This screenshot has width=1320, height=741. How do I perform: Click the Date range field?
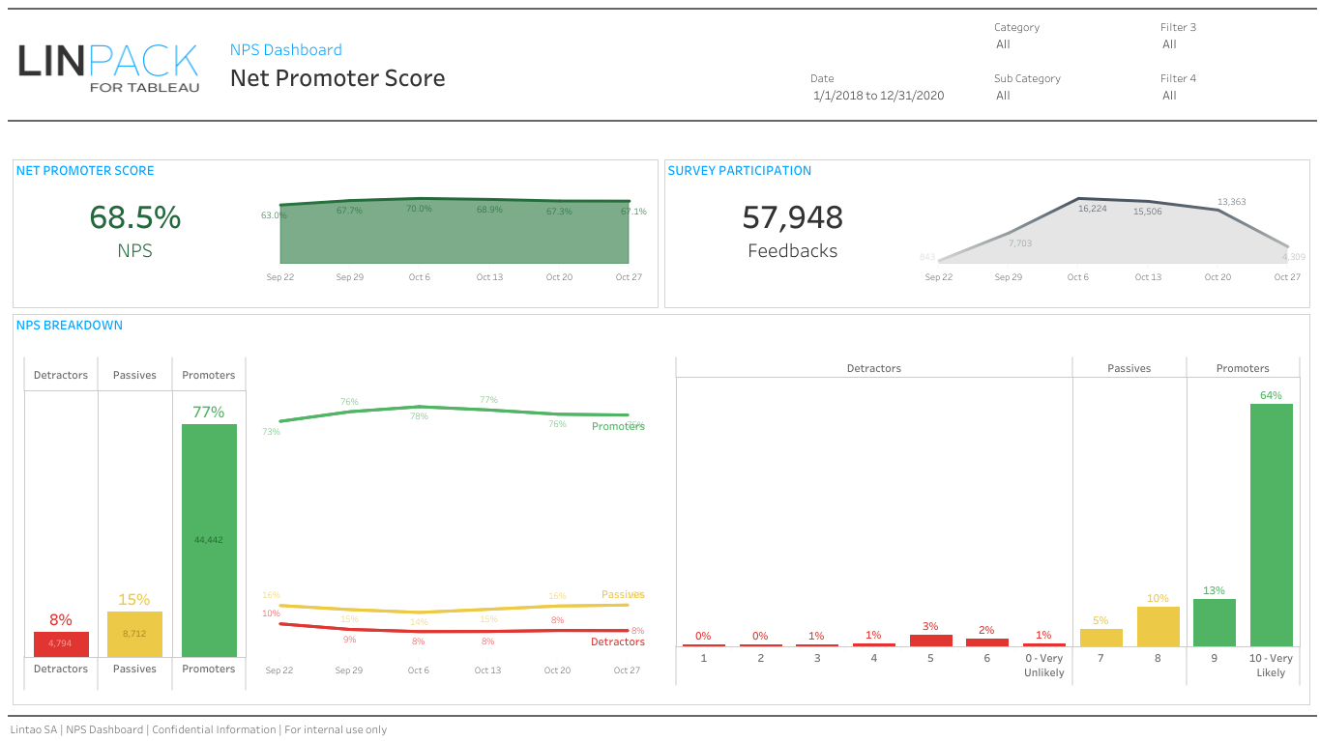[878, 96]
